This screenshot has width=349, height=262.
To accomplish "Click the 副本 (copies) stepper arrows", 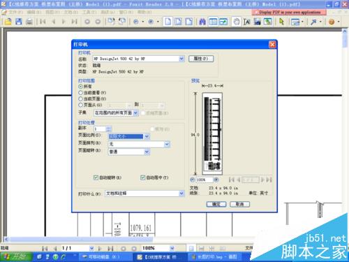I will [x=108, y=129].
